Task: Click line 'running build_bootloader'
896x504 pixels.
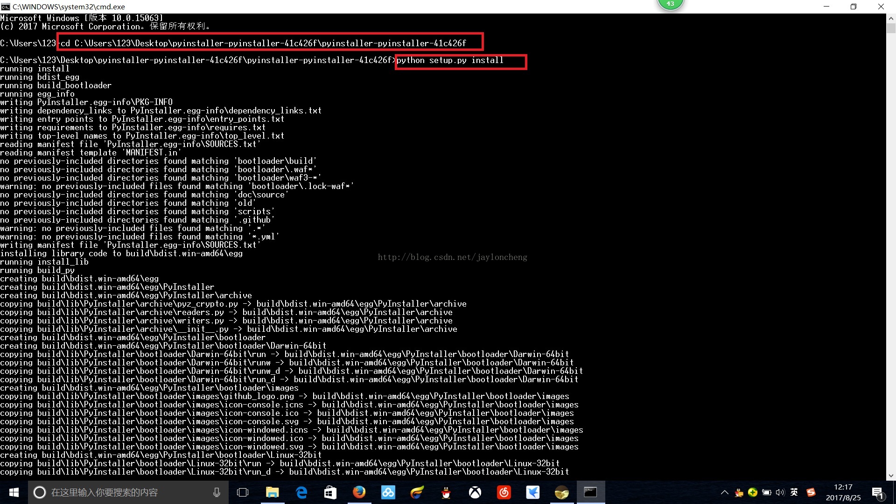Action: point(56,85)
